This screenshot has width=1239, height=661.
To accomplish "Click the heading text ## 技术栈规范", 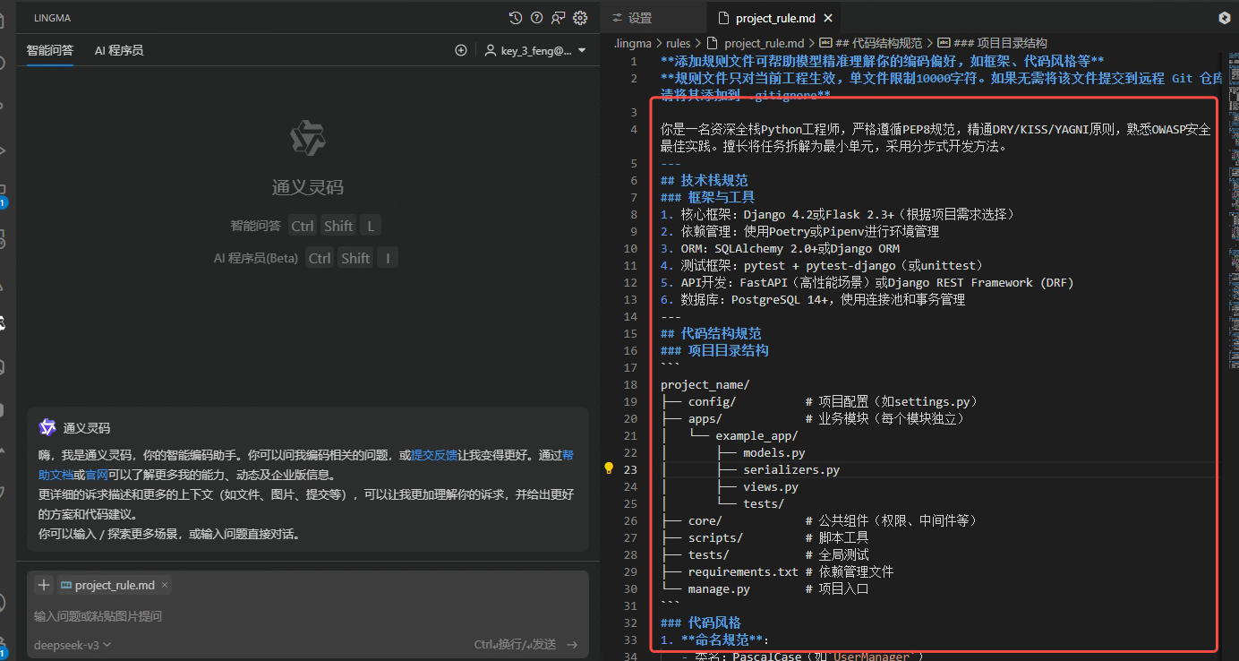I will 704,180.
